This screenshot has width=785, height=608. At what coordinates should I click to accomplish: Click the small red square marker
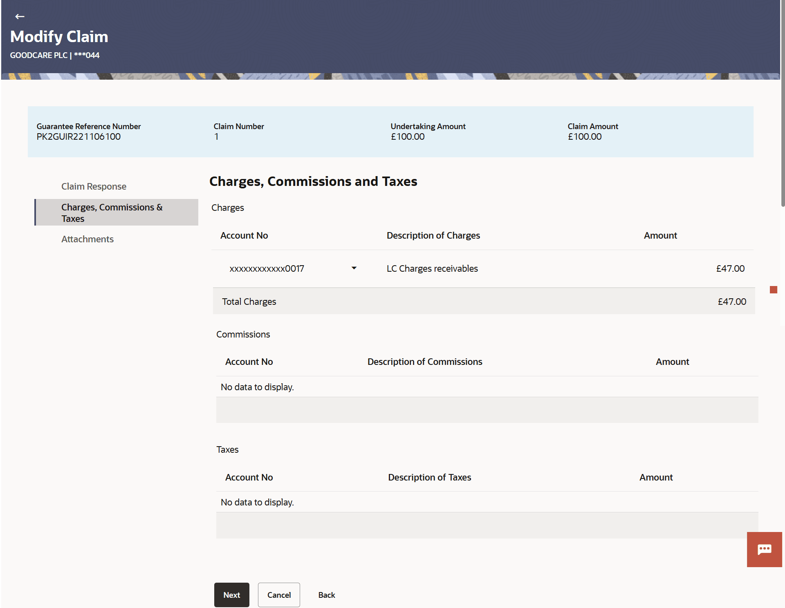click(x=773, y=290)
